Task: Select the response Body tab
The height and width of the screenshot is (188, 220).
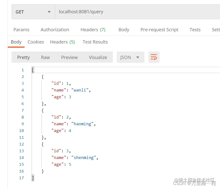Action: pyautogui.click(x=16, y=42)
